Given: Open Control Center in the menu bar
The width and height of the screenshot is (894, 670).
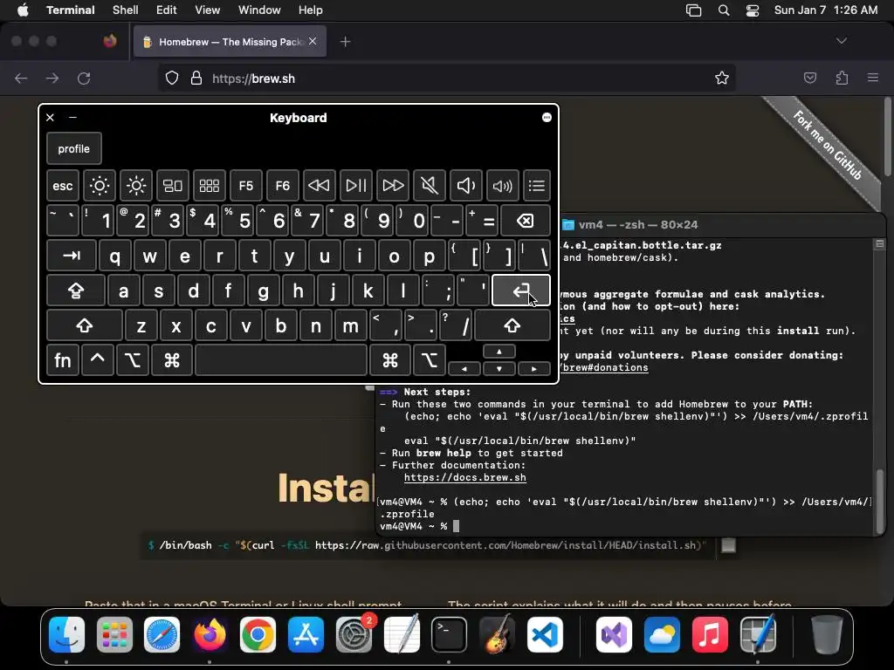Looking at the screenshot, I should click(753, 10).
